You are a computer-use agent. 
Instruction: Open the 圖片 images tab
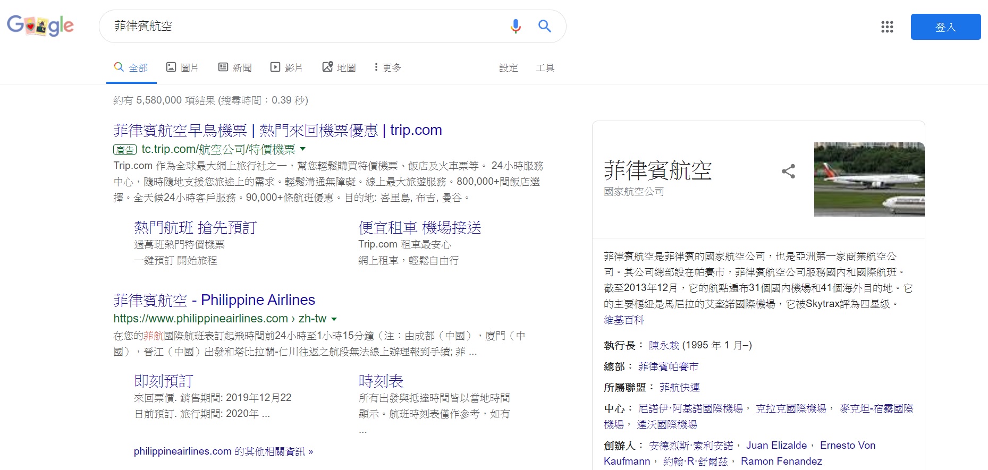click(x=182, y=67)
